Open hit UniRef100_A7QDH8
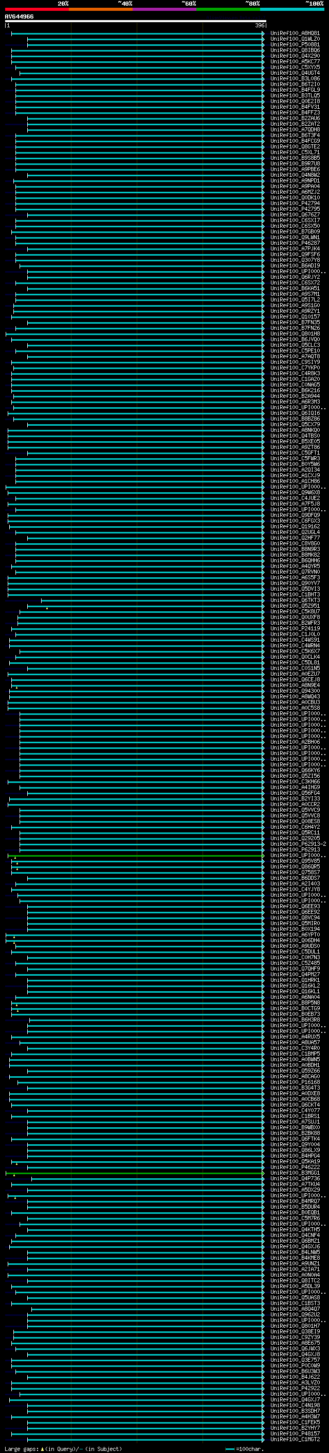The image size is (329, 1453). tap(295, 130)
